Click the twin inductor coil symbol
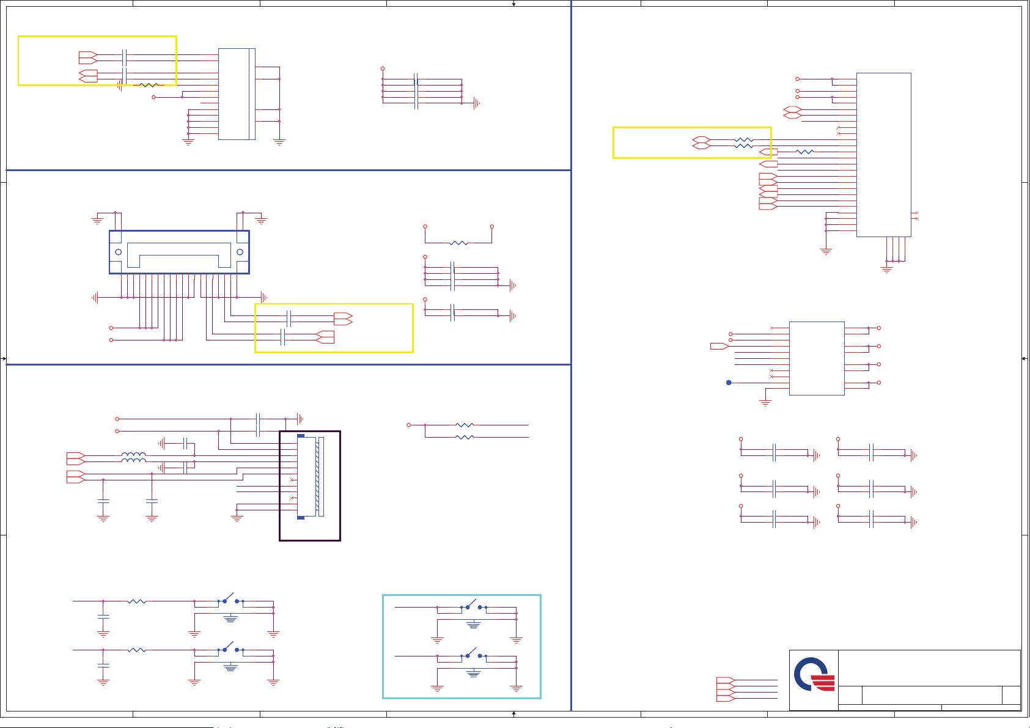The height and width of the screenshot is (728, 1030). (x=133, y=458)
